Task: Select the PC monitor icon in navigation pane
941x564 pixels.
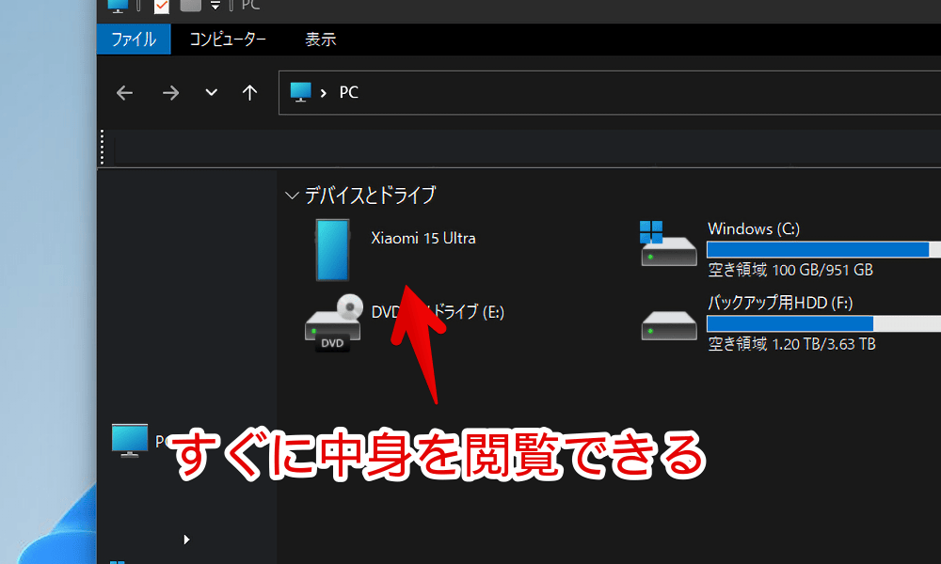Action: (x=130, y=441)
